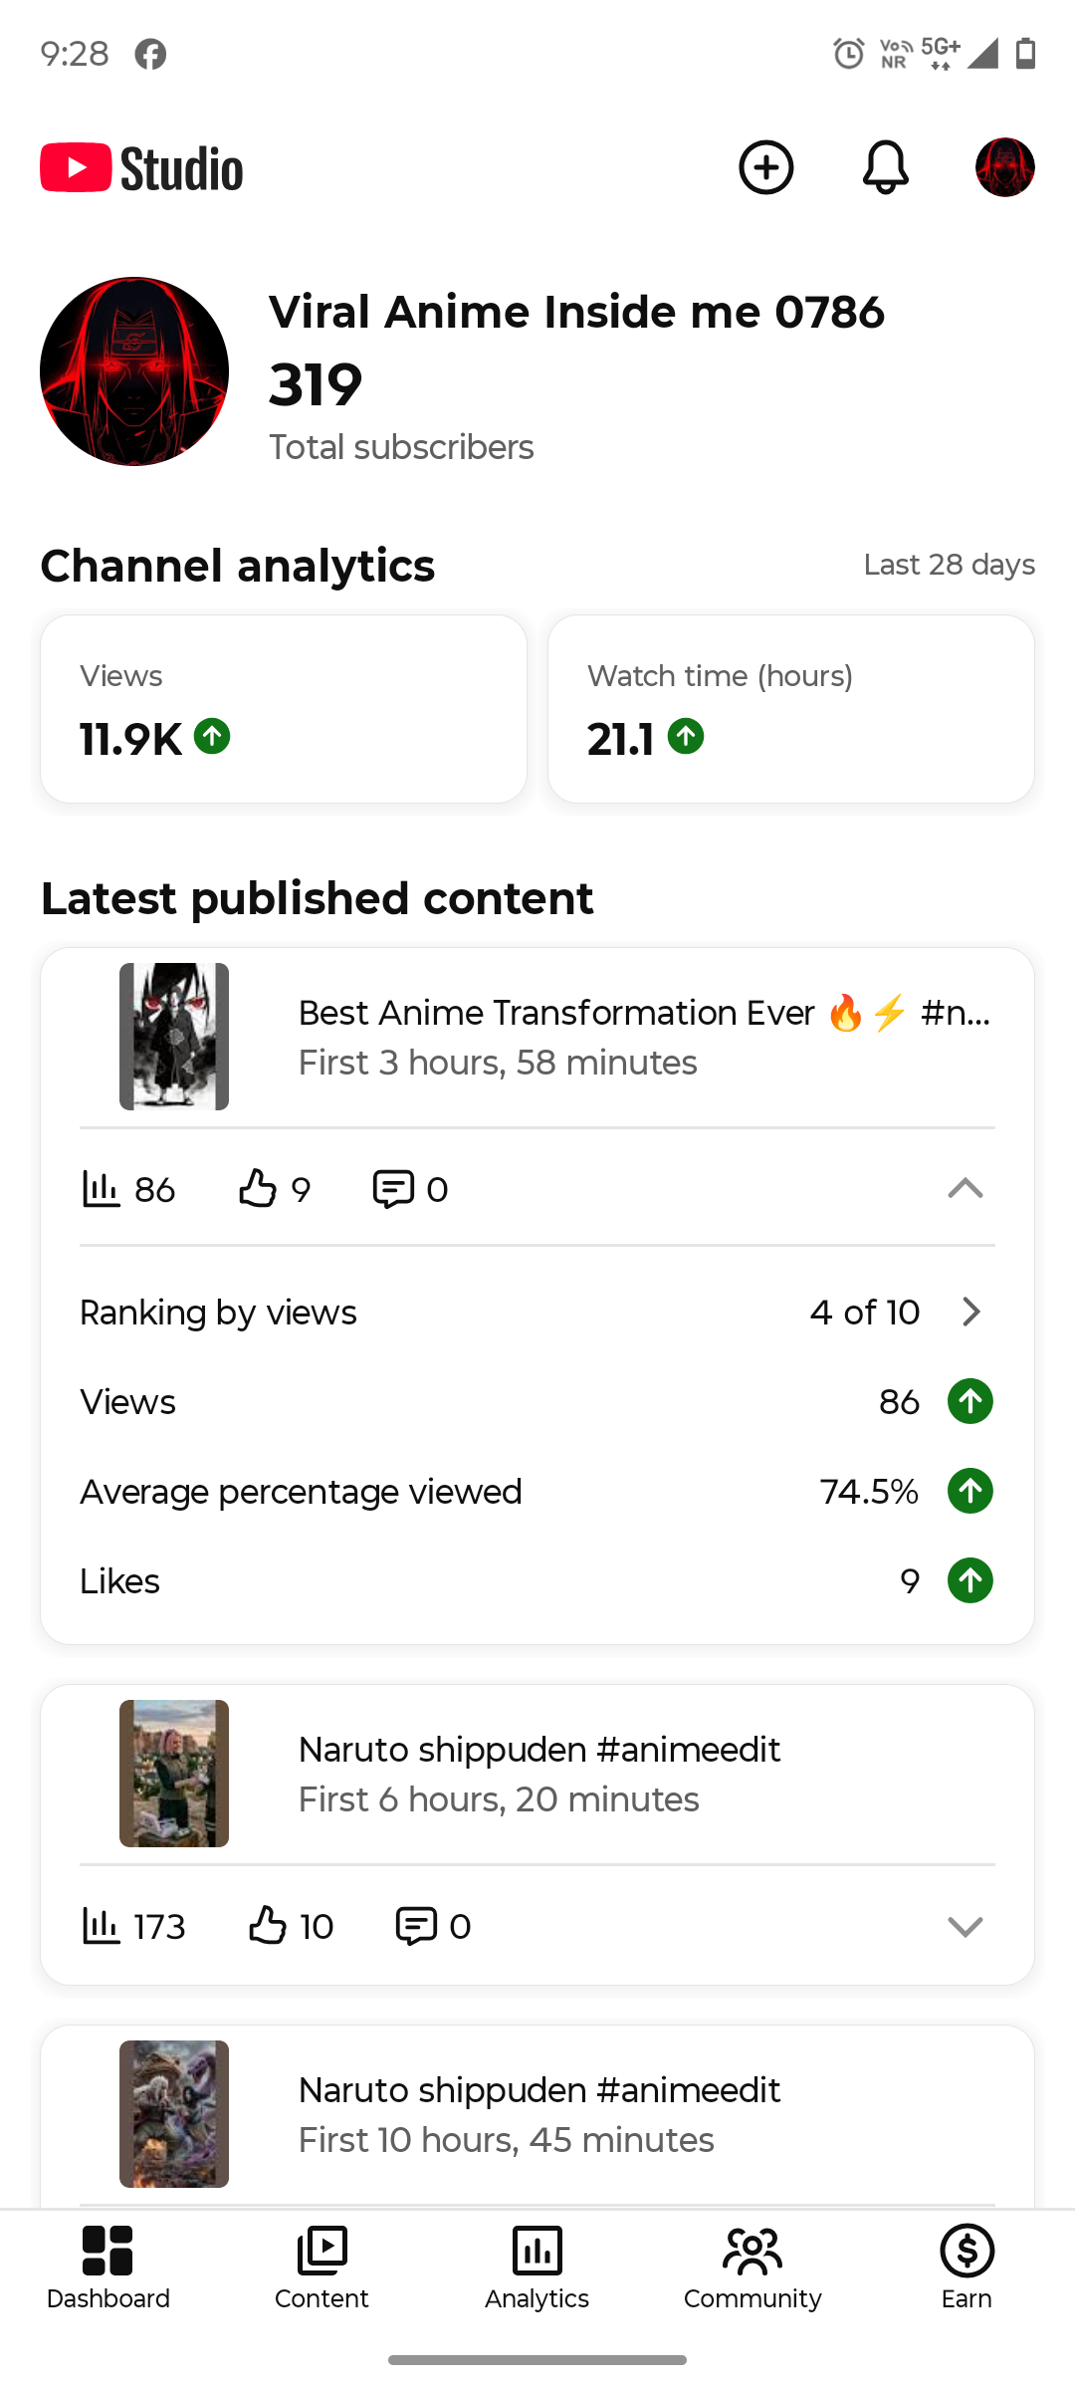1075x2390 pixels.
Task: Expand first Naruto shippuden video stats
Action: (x=965, y=1926)
